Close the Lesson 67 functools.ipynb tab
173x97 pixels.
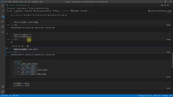(x=29, y=5)
